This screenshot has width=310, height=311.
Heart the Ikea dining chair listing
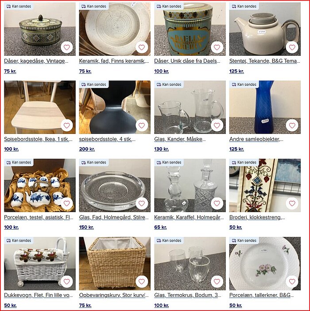[x=66, y=125]
